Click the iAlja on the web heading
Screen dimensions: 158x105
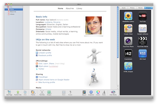[x=45, y=40]
